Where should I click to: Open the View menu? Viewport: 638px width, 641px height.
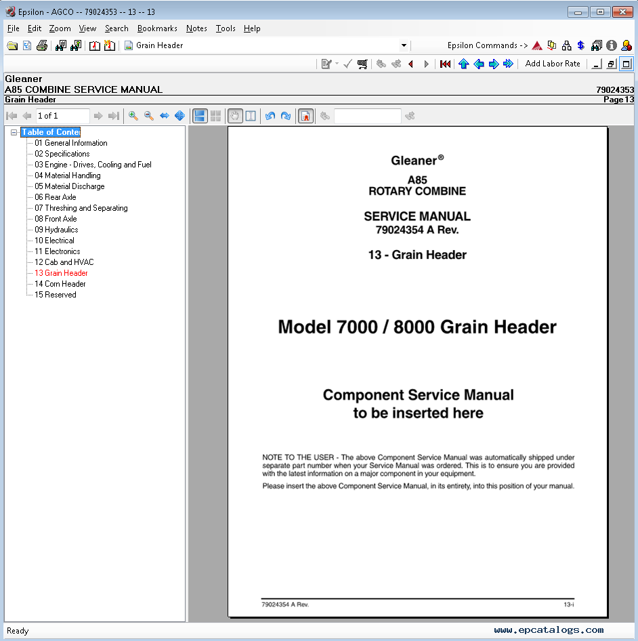pyautogui.click(x=87, y=28)
